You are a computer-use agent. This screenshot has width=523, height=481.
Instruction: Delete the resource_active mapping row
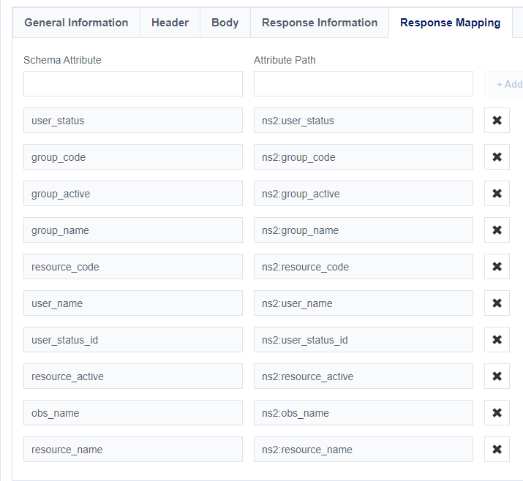[x=497, y=376]
